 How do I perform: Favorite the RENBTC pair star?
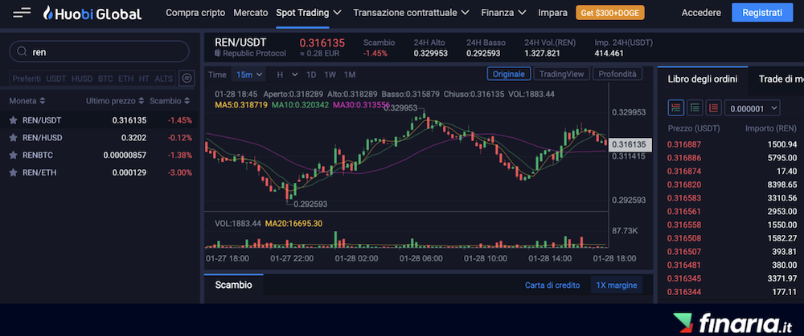(x=14, y=156)
